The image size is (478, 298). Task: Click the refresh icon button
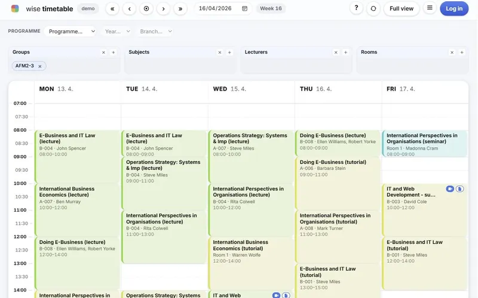point(373,8)
